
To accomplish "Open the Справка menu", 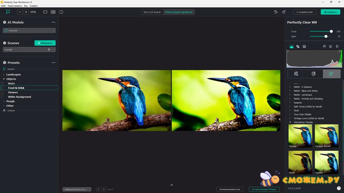I will pyautogui.click(x=34, y=6).
